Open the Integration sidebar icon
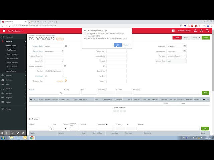 [x=3, y=98]
